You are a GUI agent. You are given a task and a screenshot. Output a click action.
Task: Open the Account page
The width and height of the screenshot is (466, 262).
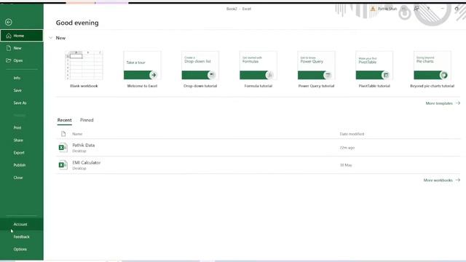pos(22,224)
